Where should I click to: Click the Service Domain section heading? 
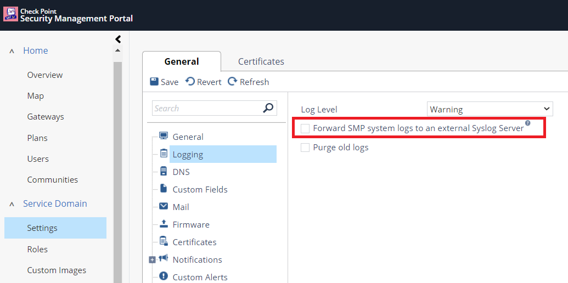pyautogui.click(x=55, y=203)
